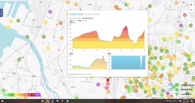Click the purple 77 sensor marker

click(168, 93)
